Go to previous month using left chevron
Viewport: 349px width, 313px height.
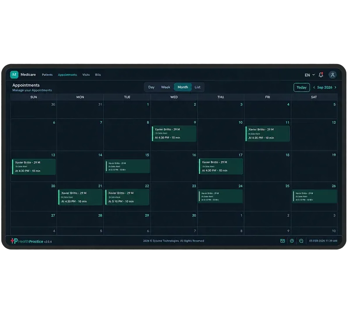tap(314, 88)
